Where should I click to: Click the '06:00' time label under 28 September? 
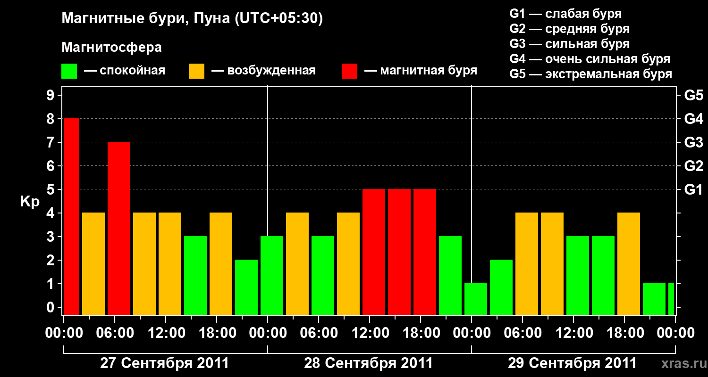click(319, 333)
